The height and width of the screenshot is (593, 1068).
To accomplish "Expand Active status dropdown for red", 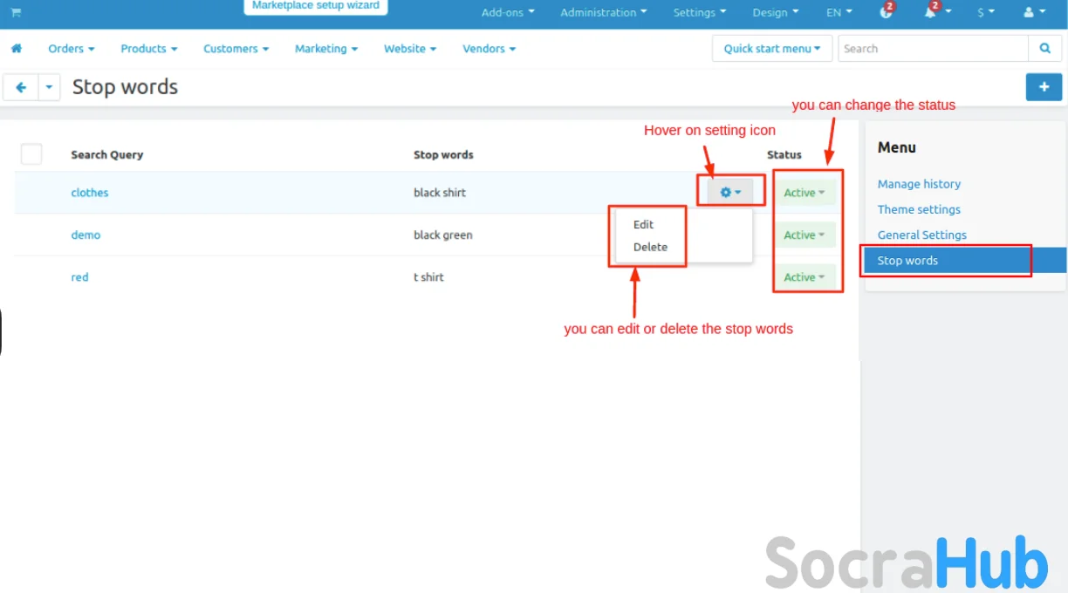I will click(x=804, y=277).
